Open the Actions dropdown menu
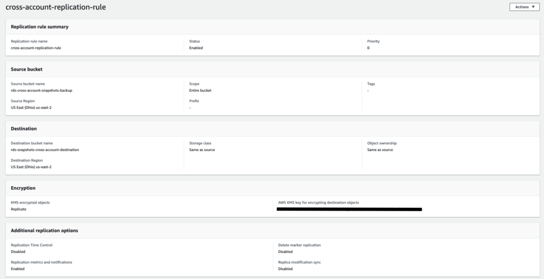The width and height of the screenshot is (544, 279). click(x=524, y=7)
